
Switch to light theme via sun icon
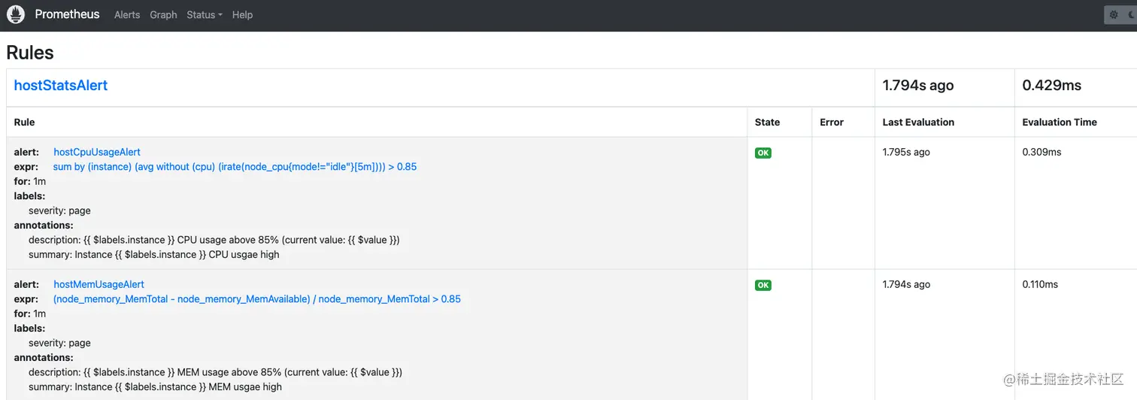(x=1114, y=14)
